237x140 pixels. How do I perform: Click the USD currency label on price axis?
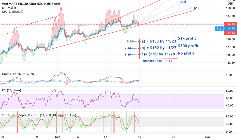click(230, 4)
